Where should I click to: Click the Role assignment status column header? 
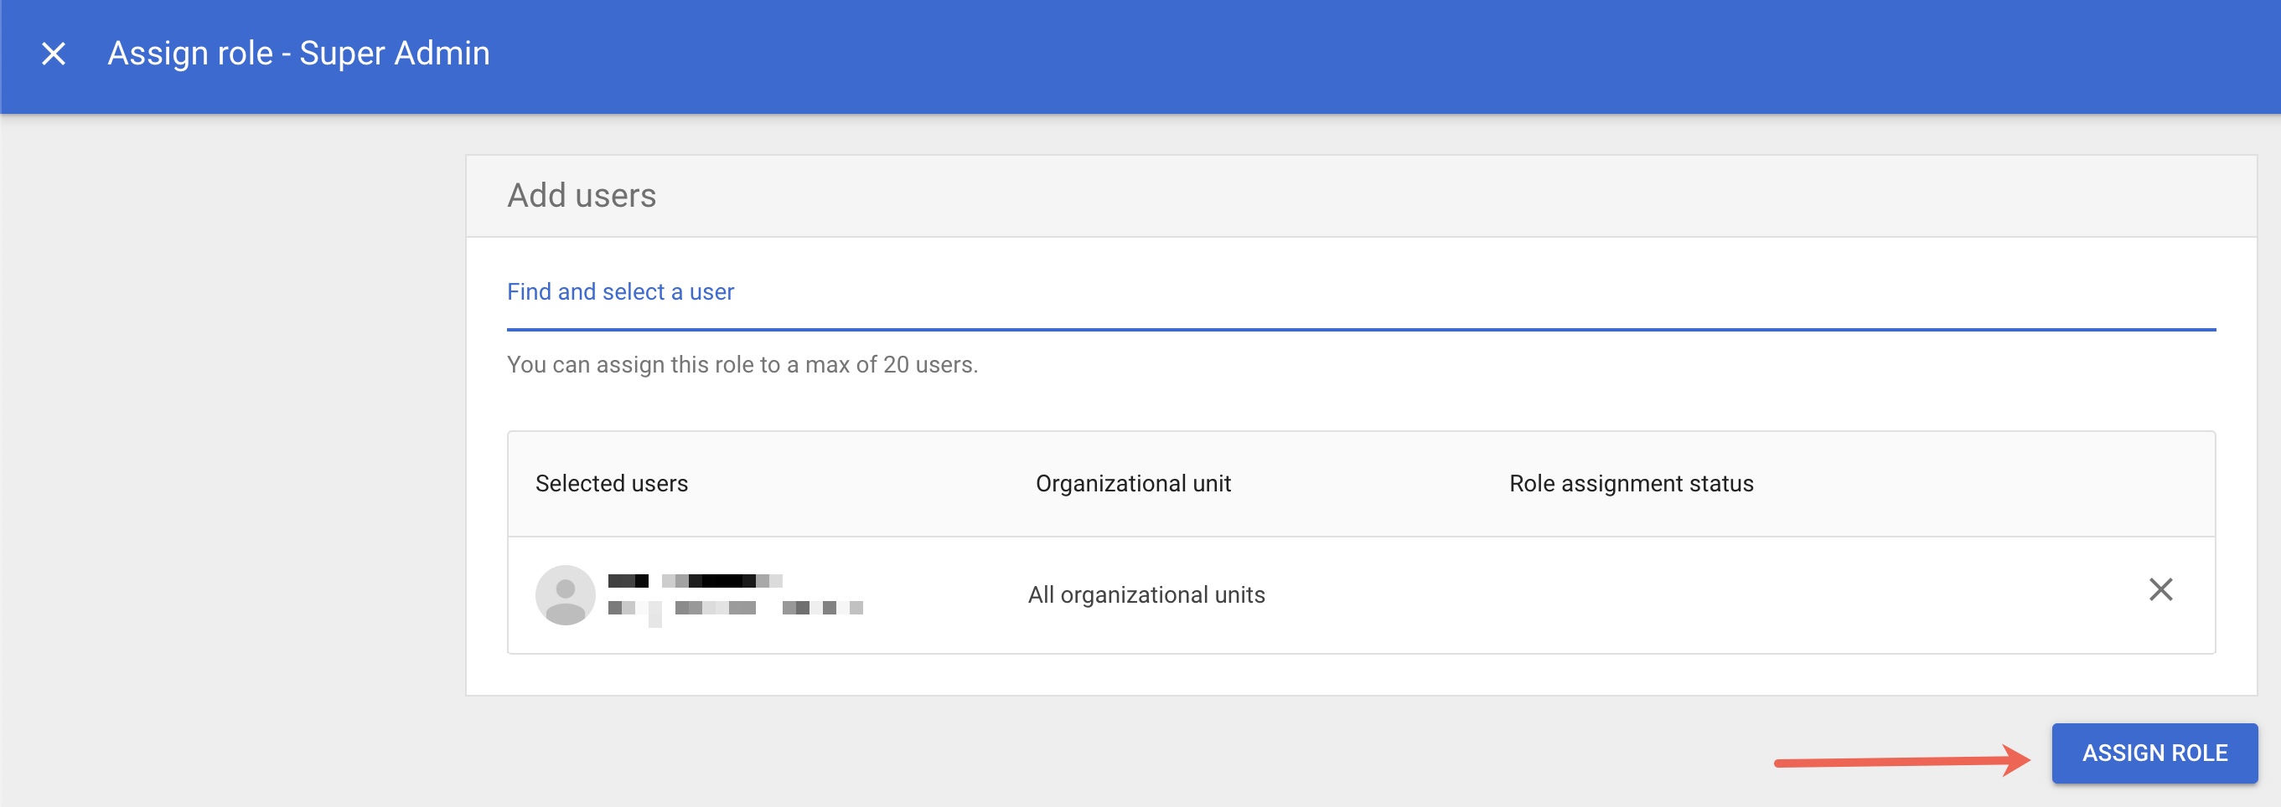click(x=1630, y=483)
